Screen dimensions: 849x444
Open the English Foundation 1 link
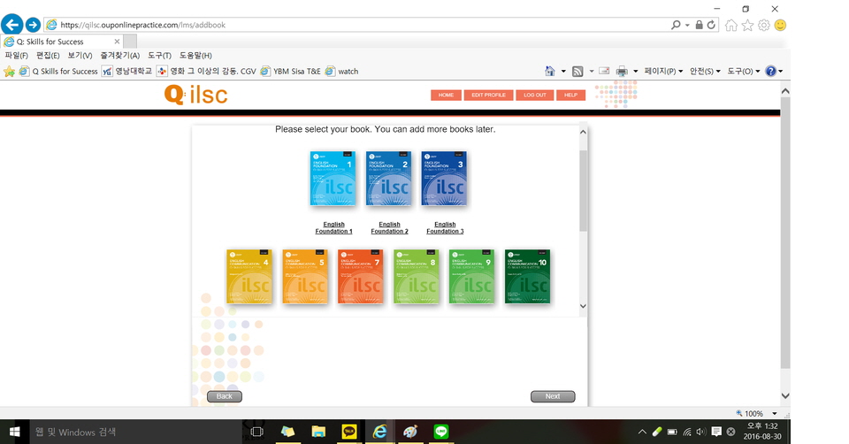pos(333,228)
